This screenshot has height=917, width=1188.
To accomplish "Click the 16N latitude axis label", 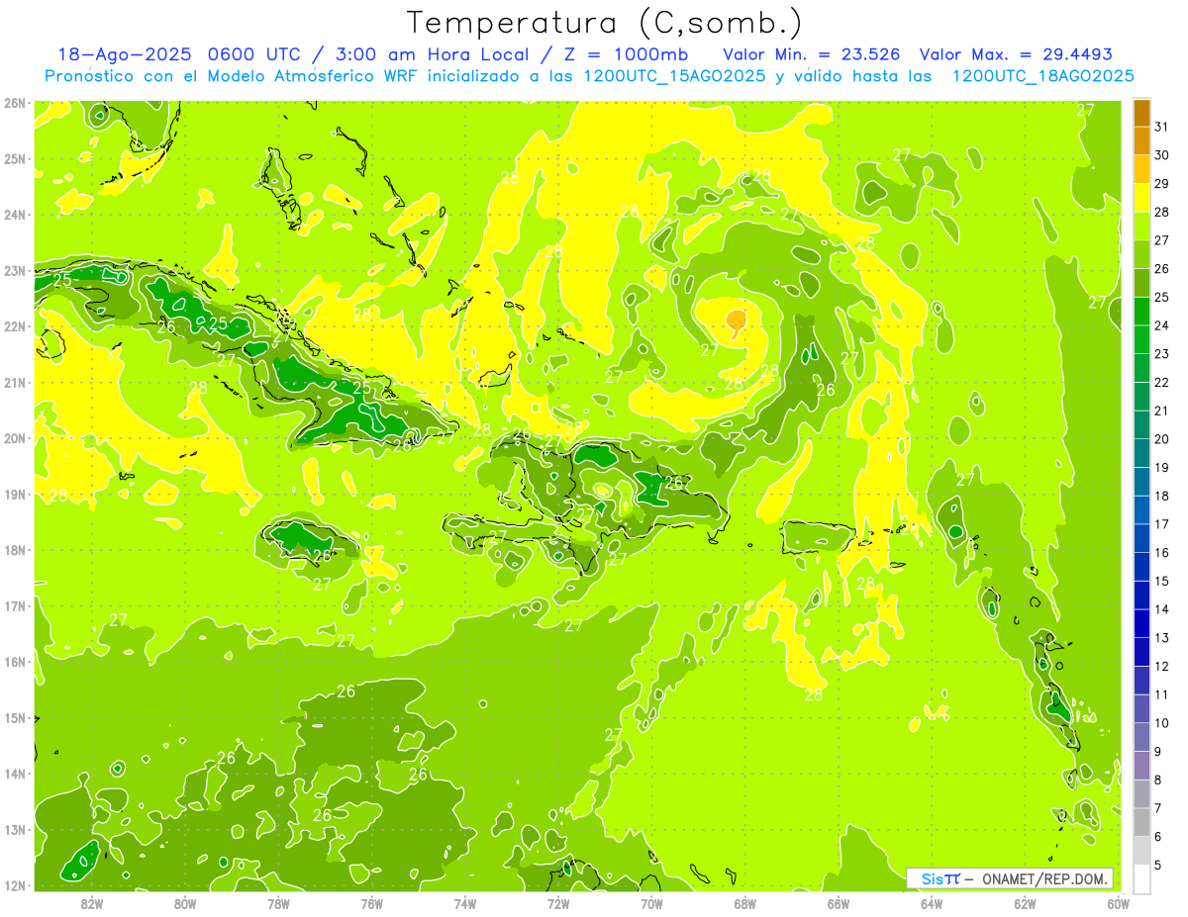I will [x=15, y=662].
